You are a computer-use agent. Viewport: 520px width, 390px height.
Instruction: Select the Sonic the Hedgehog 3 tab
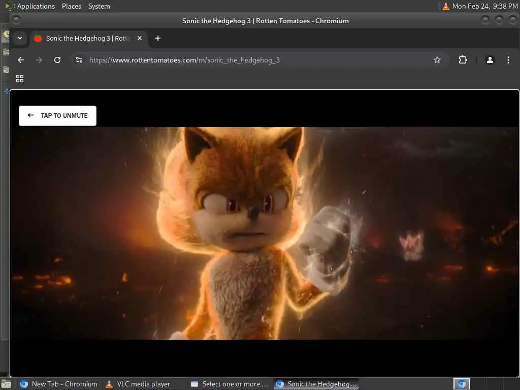[x=88, y=39]
